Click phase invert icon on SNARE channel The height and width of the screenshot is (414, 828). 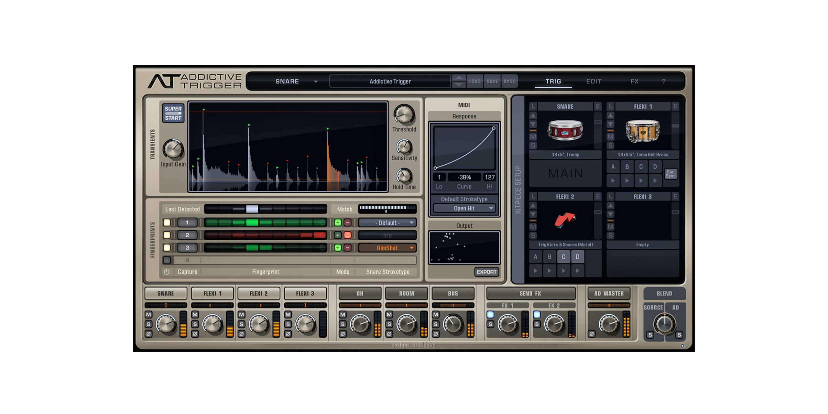coord(148,334)
